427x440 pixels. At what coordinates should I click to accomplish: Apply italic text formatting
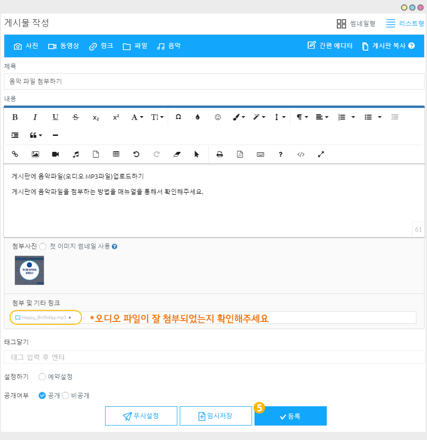35,117
